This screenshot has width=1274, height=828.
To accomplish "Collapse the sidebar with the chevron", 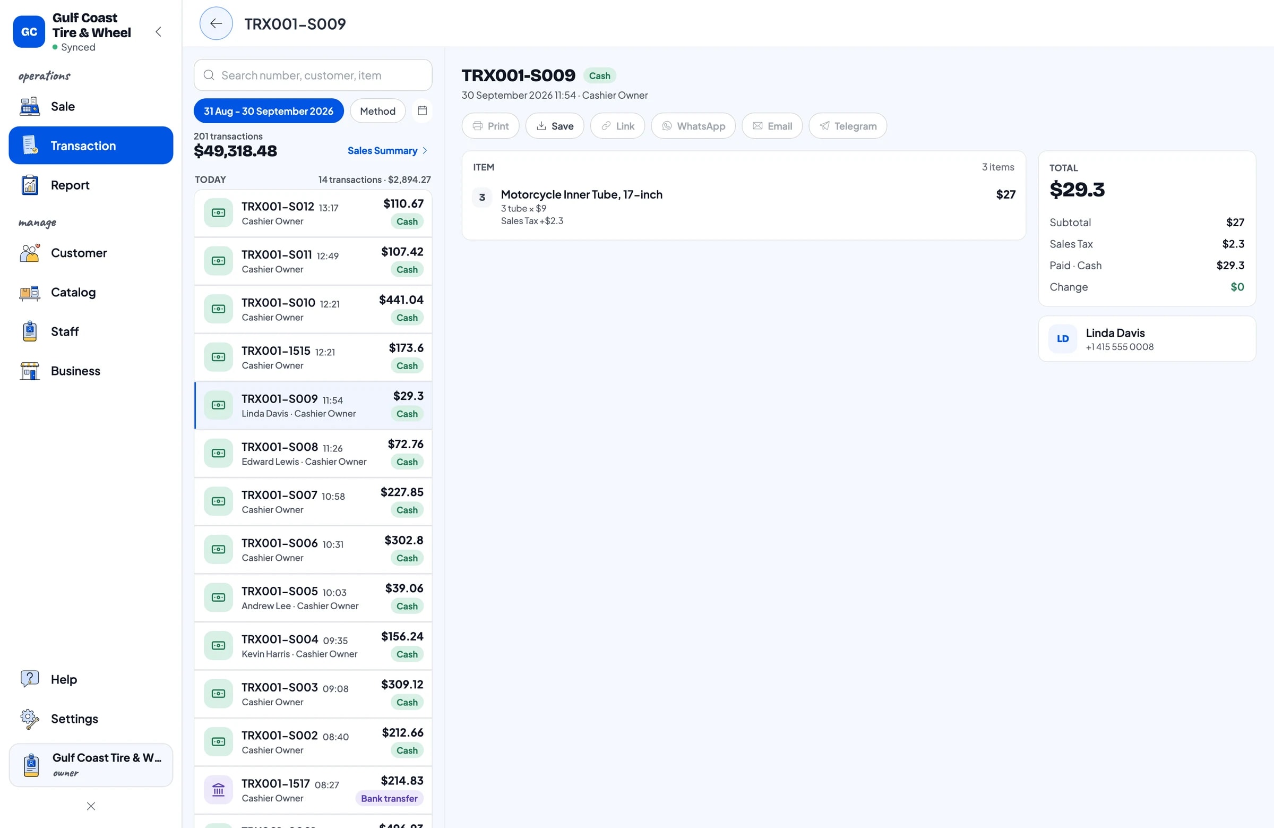I will pos(158,32).
